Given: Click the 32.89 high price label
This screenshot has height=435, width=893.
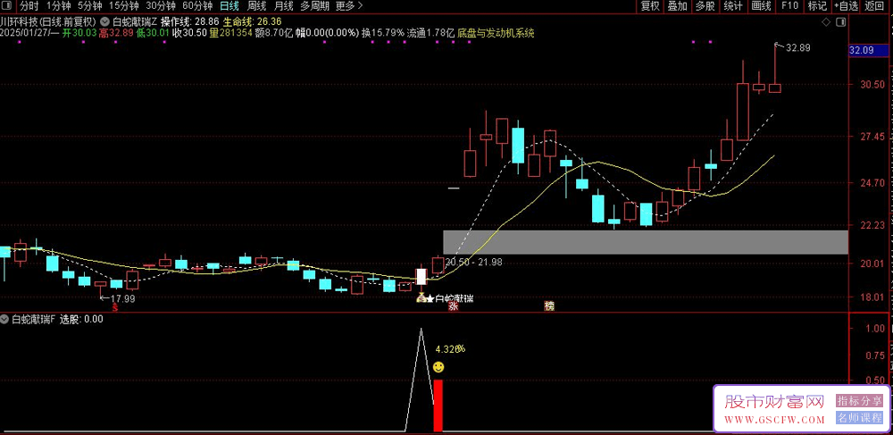Looking at the screenshot, I should 797,48.
